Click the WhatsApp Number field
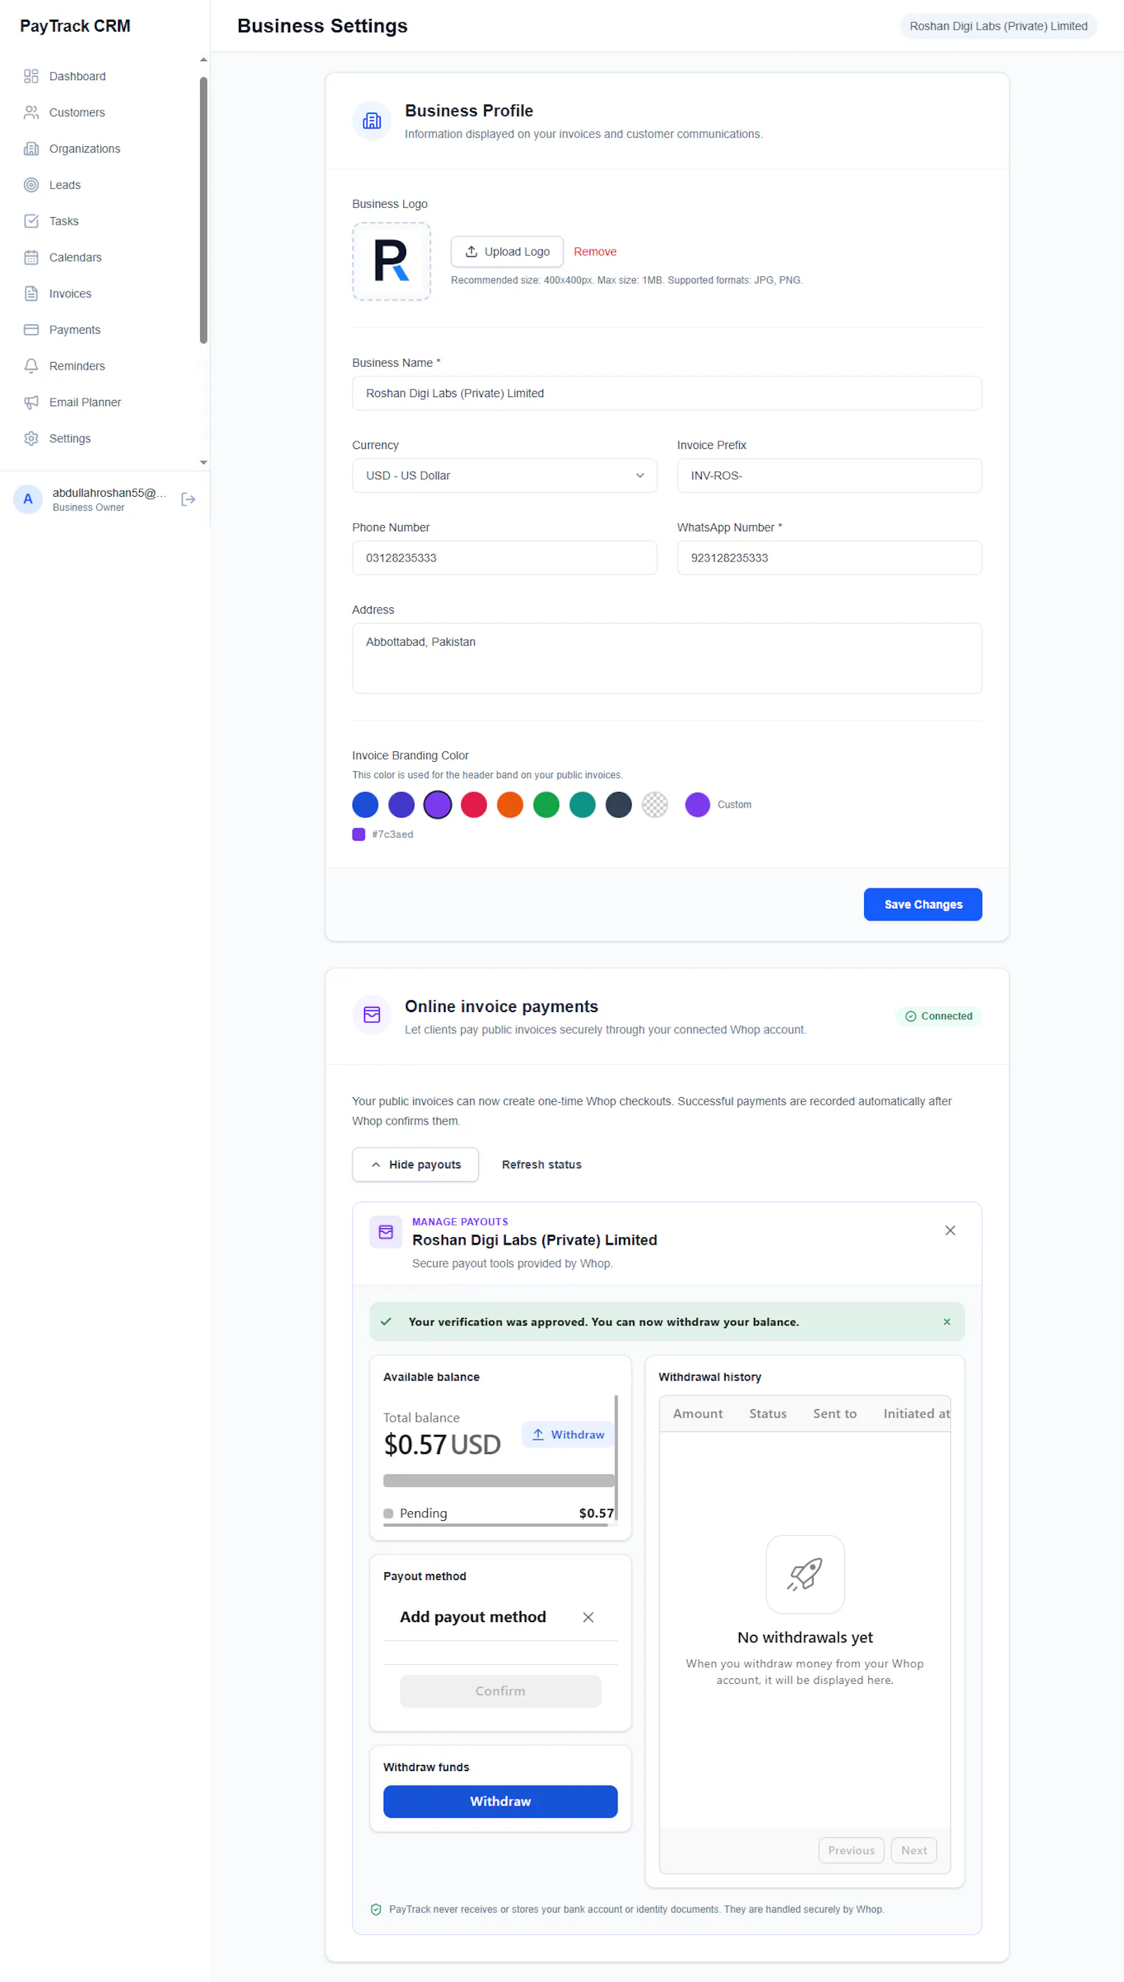 [829, 557]
